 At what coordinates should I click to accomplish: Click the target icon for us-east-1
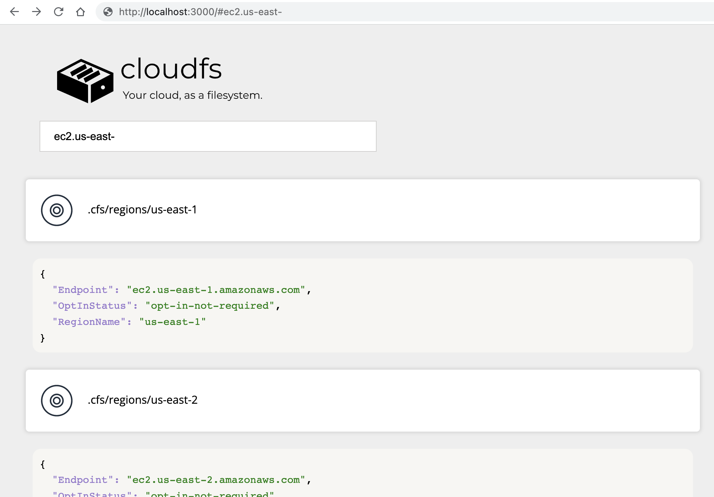click(57, 210)
